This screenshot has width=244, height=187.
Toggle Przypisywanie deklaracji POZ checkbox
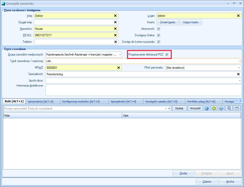[167, 54]
